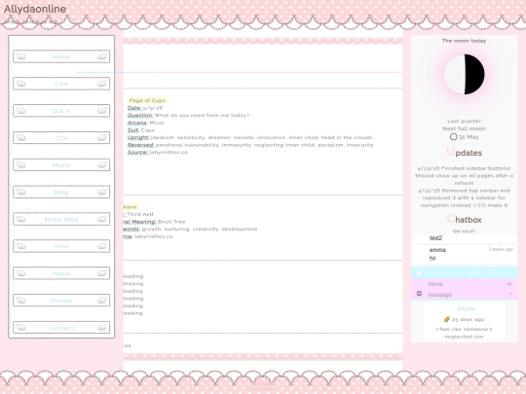
Task: Click the right wing icon on Contact button
Action: tap(102, 328)
